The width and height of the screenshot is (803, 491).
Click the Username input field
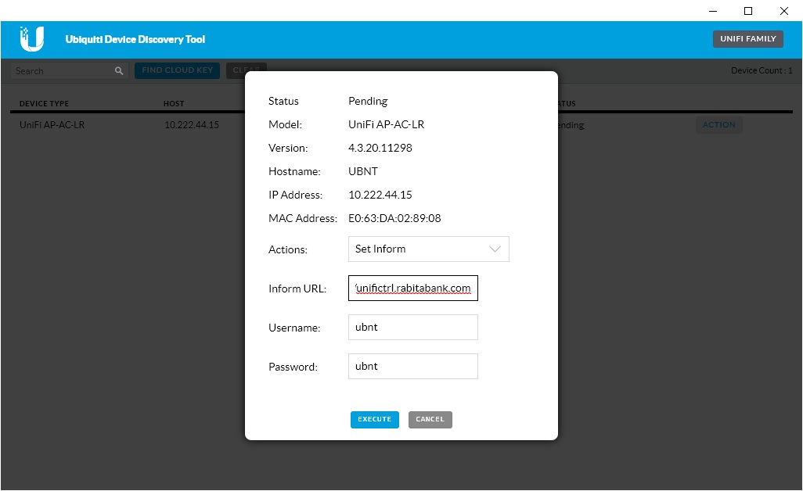(x=412, y=328)
